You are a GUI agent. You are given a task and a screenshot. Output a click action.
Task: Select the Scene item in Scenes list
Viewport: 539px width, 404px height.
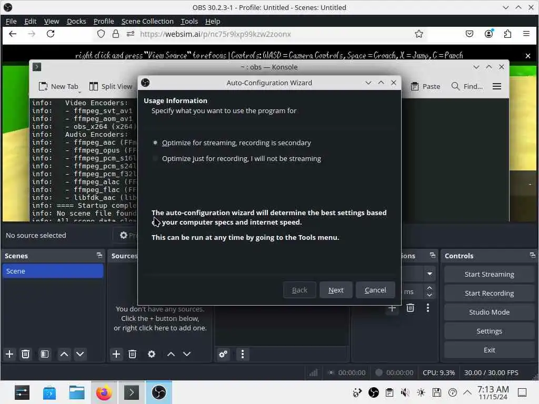click(x=53, y=271)
